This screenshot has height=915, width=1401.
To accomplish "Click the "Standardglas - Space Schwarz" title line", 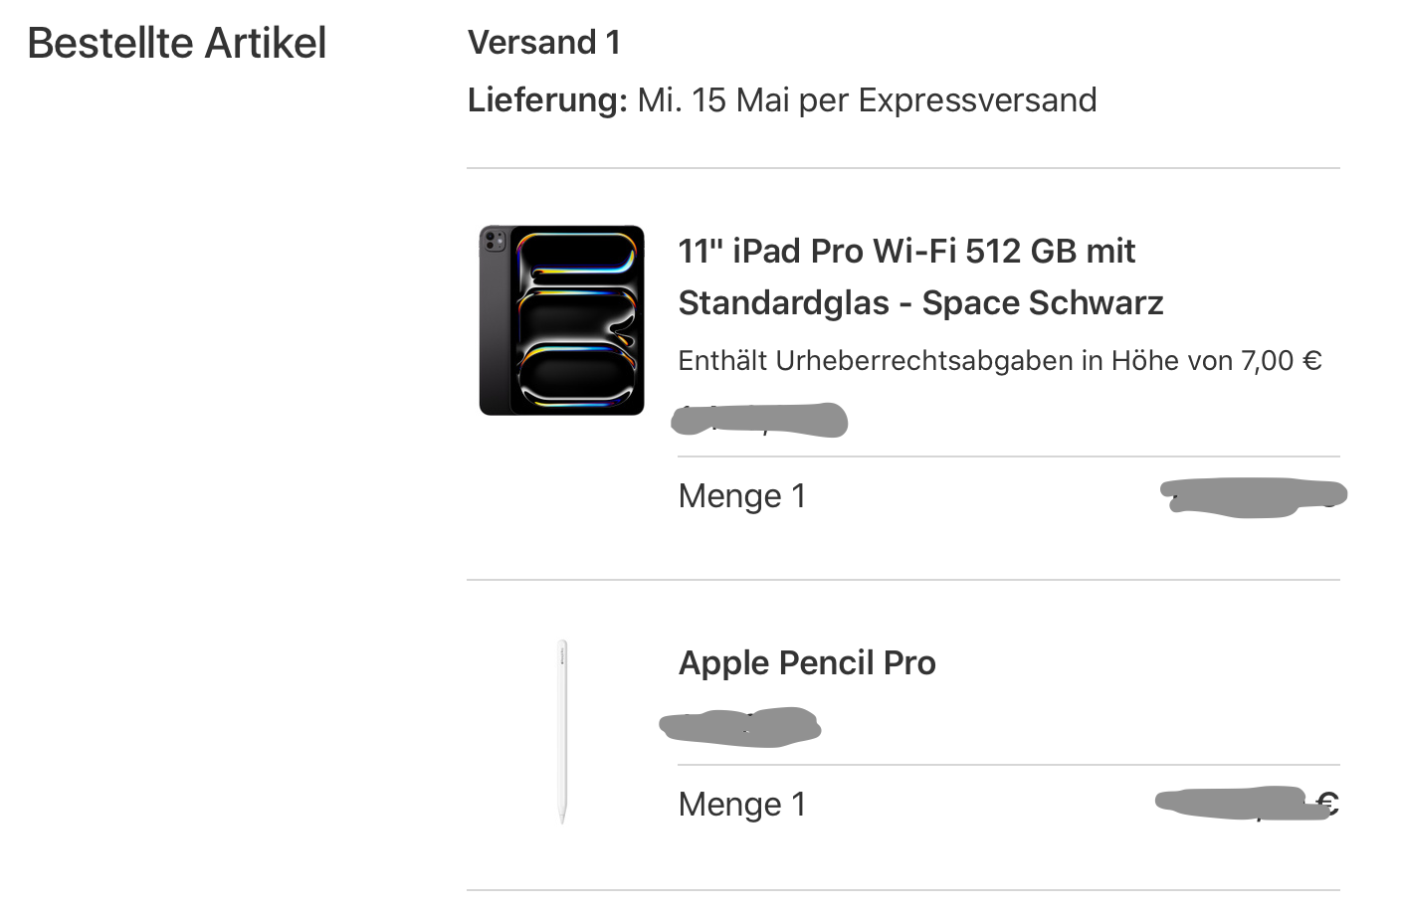I will click(920, 303).
